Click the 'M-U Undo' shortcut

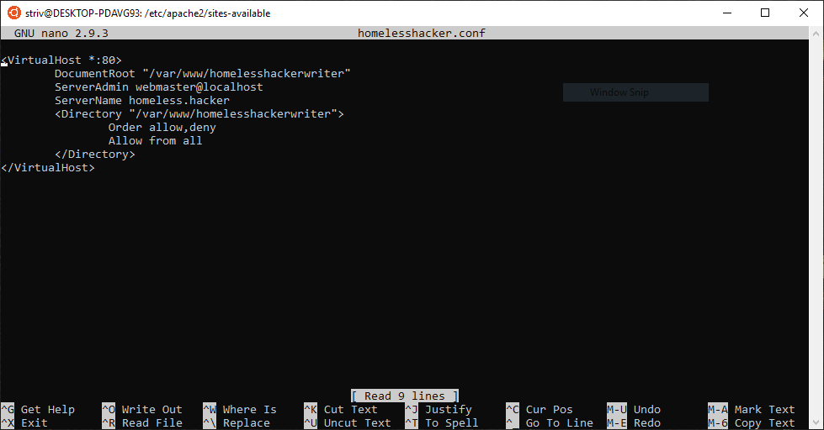coord(634,410)
